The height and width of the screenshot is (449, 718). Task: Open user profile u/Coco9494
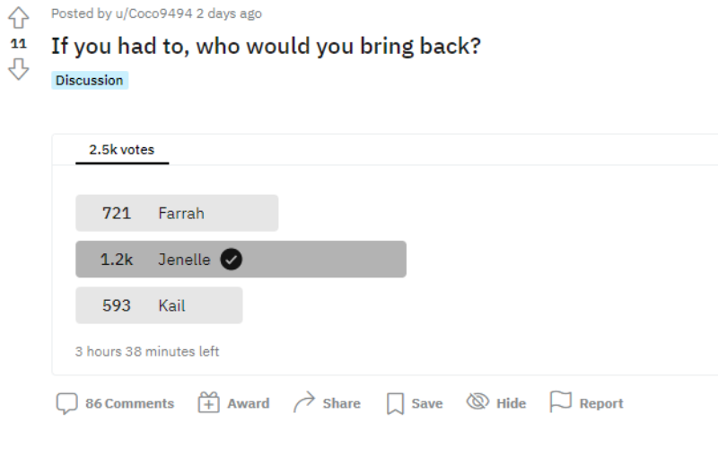pyautogui.click(x=153, y=13)
